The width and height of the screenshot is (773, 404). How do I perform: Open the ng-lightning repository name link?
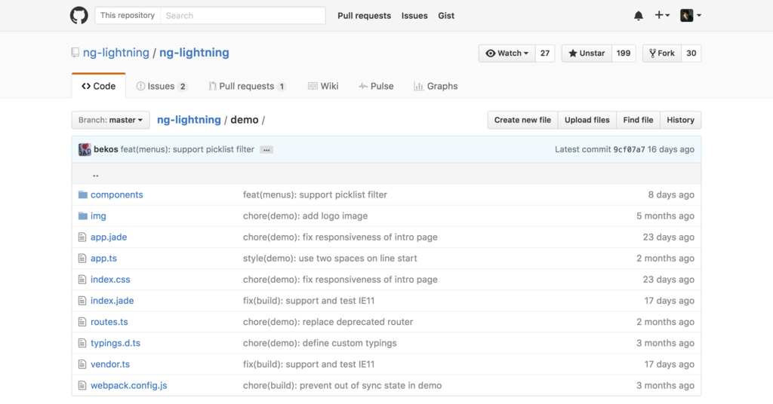[x=194, y=53]
